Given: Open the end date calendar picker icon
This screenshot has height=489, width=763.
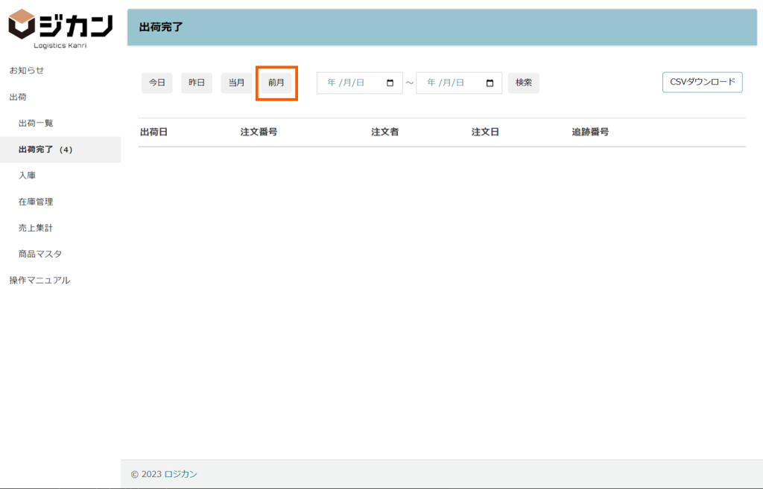Looking at the screenshot, I should pyautogui.click(x=490, y=83).
